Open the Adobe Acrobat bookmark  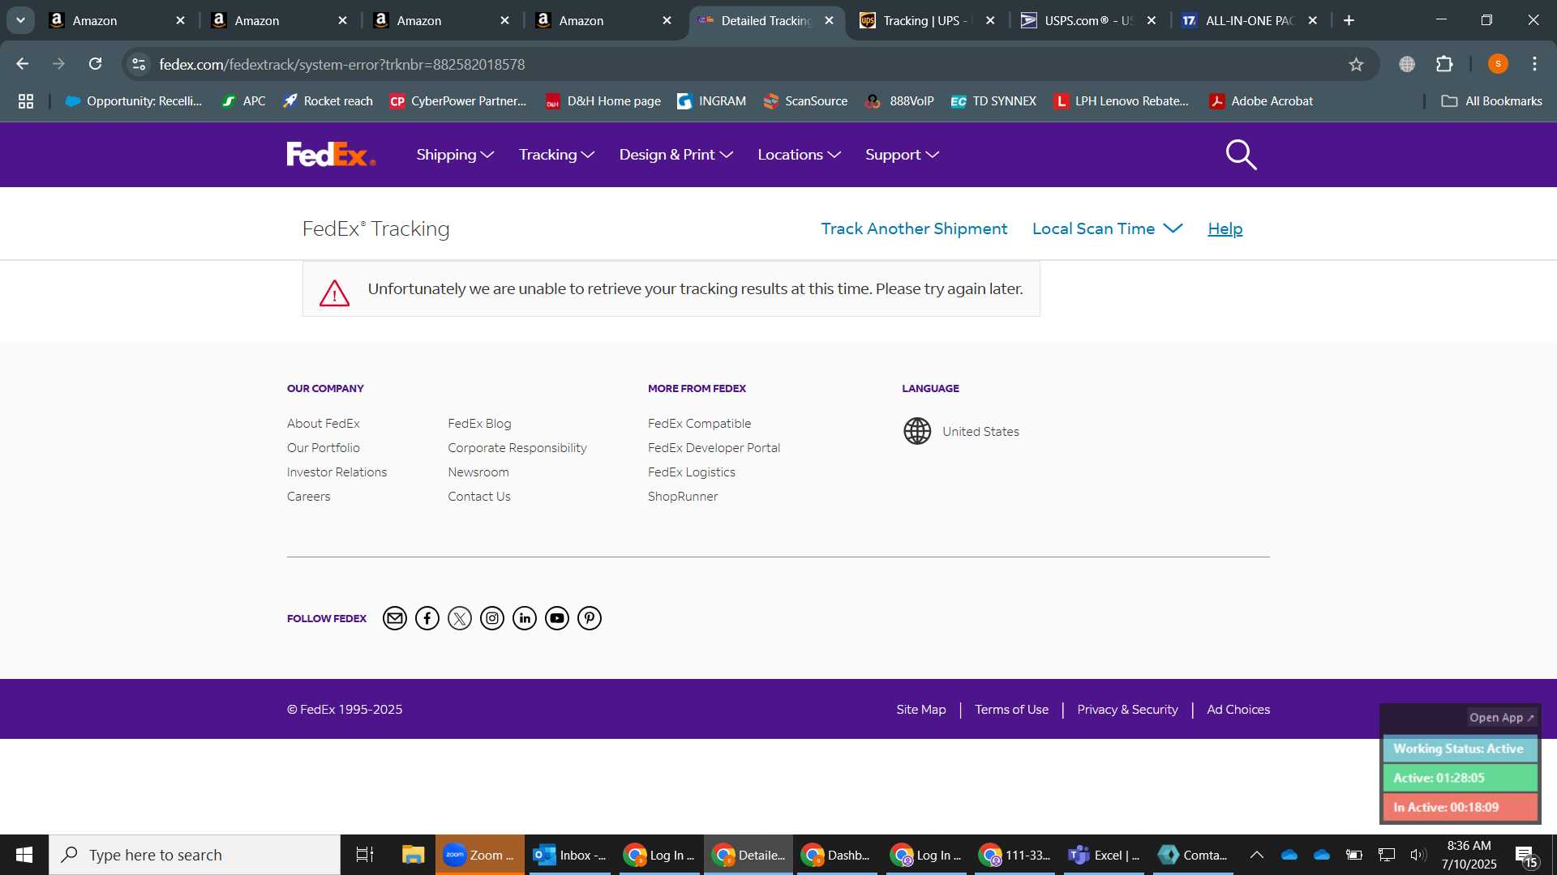(1260, 101)
